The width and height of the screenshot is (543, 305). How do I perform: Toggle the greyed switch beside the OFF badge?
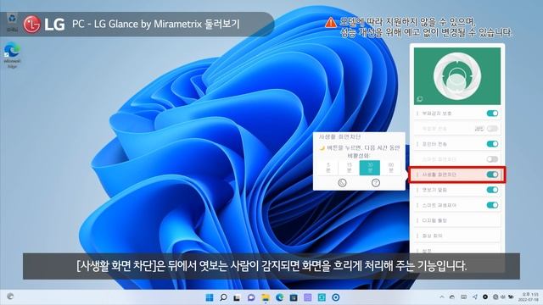click(x=492, y=129)
